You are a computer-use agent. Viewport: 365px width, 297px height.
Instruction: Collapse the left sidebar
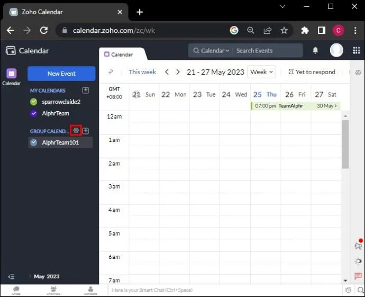pos(11,276)
